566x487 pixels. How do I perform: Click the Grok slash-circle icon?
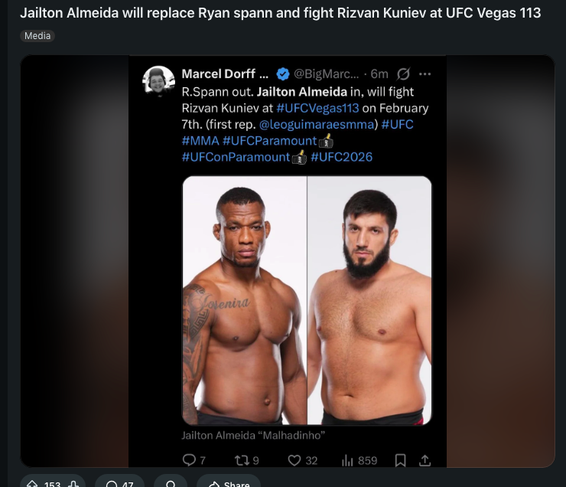pos(403,74)
